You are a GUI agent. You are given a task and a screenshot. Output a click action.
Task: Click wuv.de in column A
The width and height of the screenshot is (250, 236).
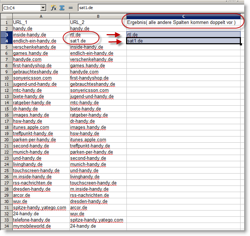pyautogui.click(x=41, y=202)
